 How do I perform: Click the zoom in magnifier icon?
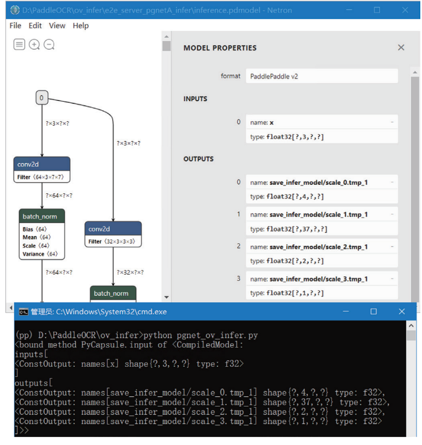[34, 45]
